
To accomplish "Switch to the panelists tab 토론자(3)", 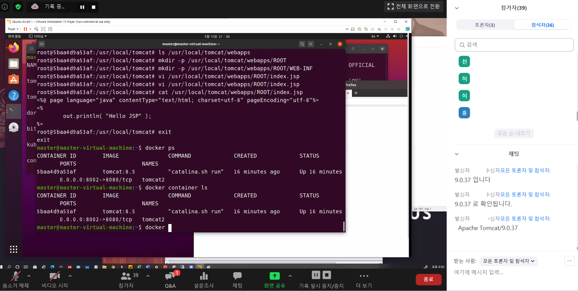I will coord(485,25).
